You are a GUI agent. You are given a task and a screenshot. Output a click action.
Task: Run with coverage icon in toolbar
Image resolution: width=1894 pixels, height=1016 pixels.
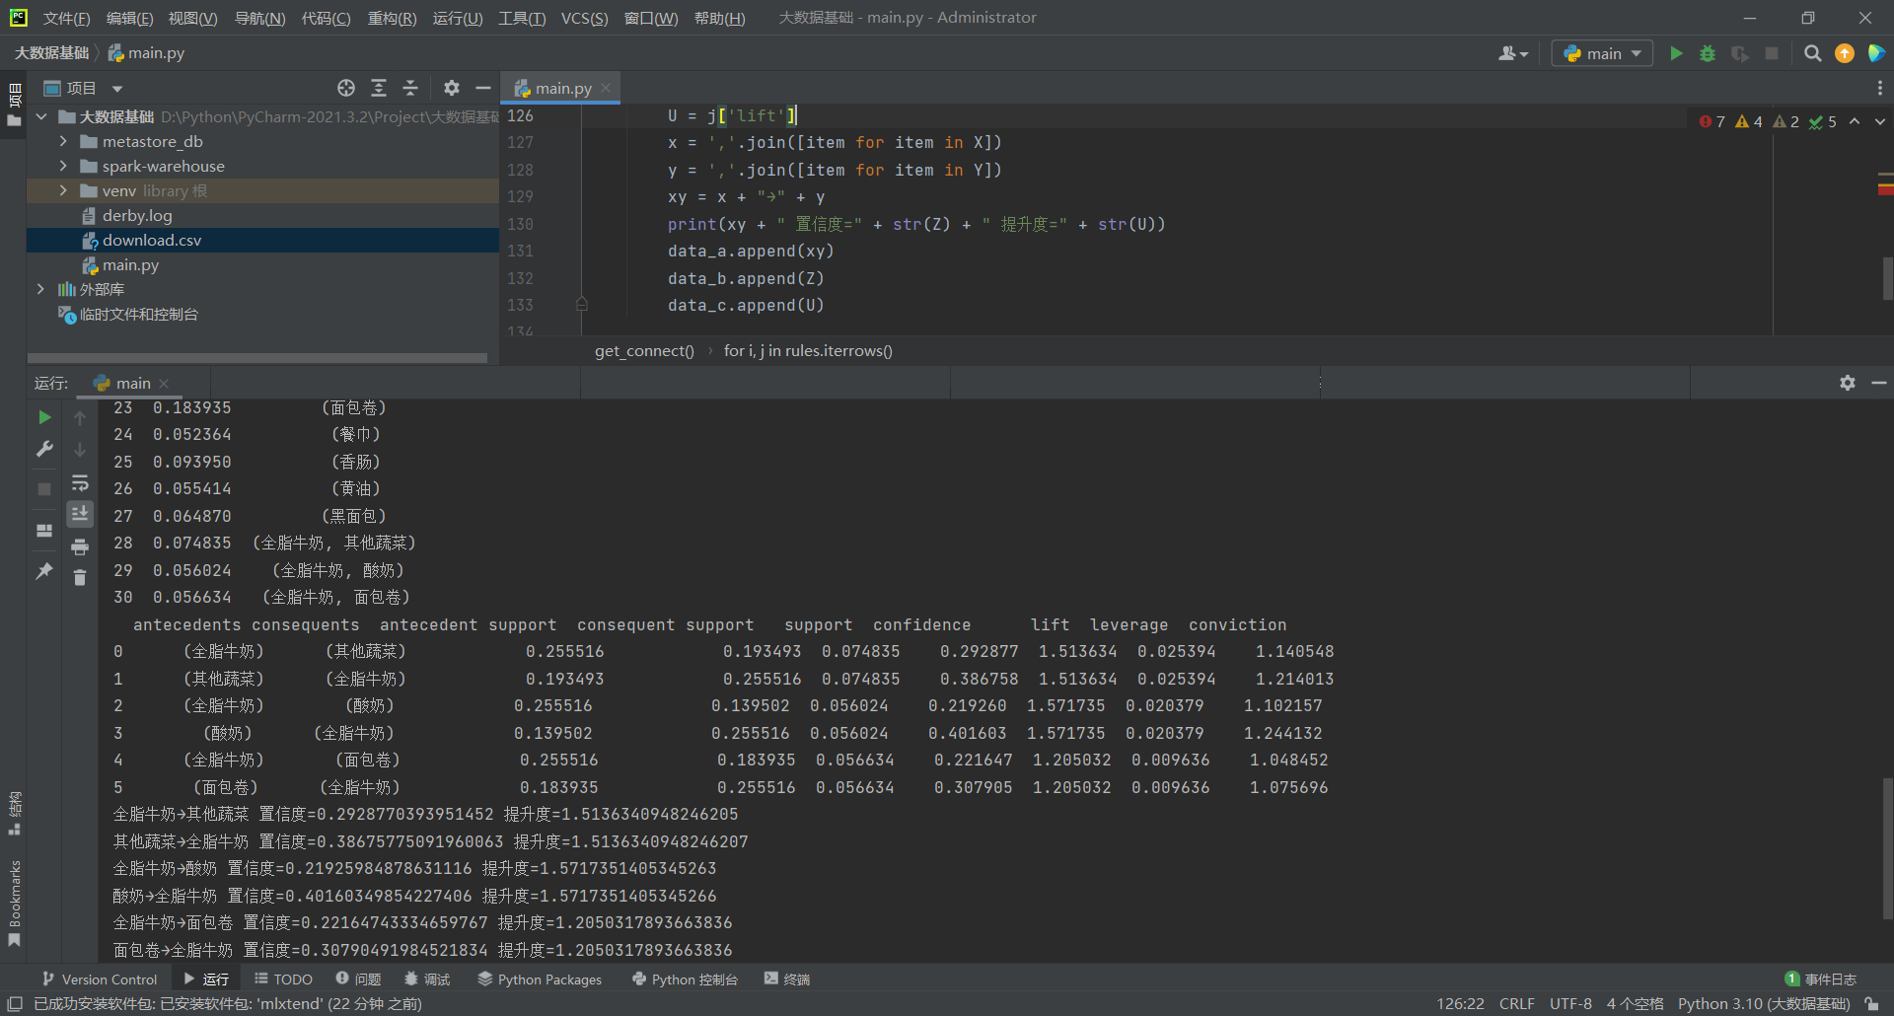click(x=1740, y=53)
